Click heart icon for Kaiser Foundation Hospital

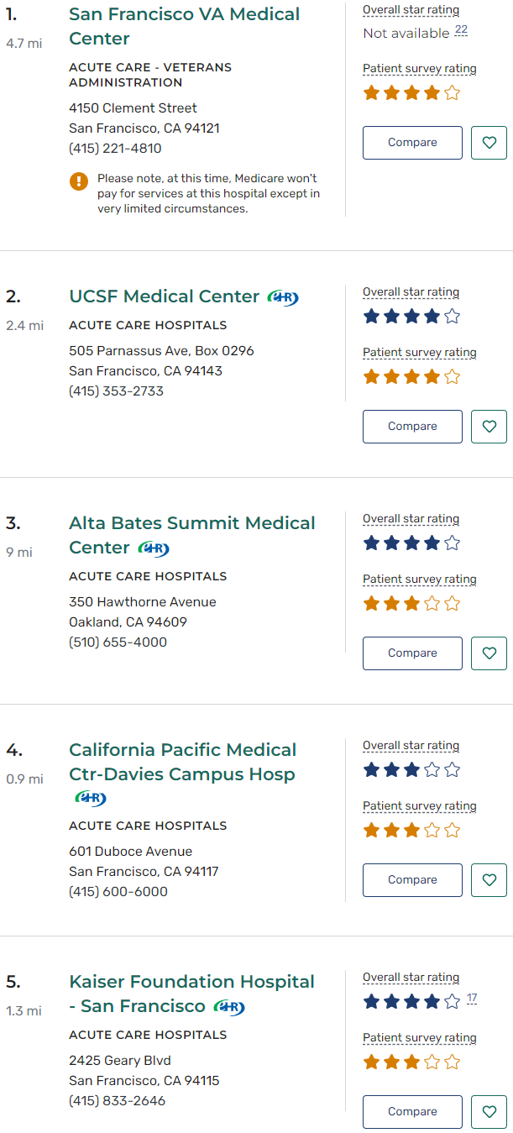pyautogui.click(x=489, y=1112)
